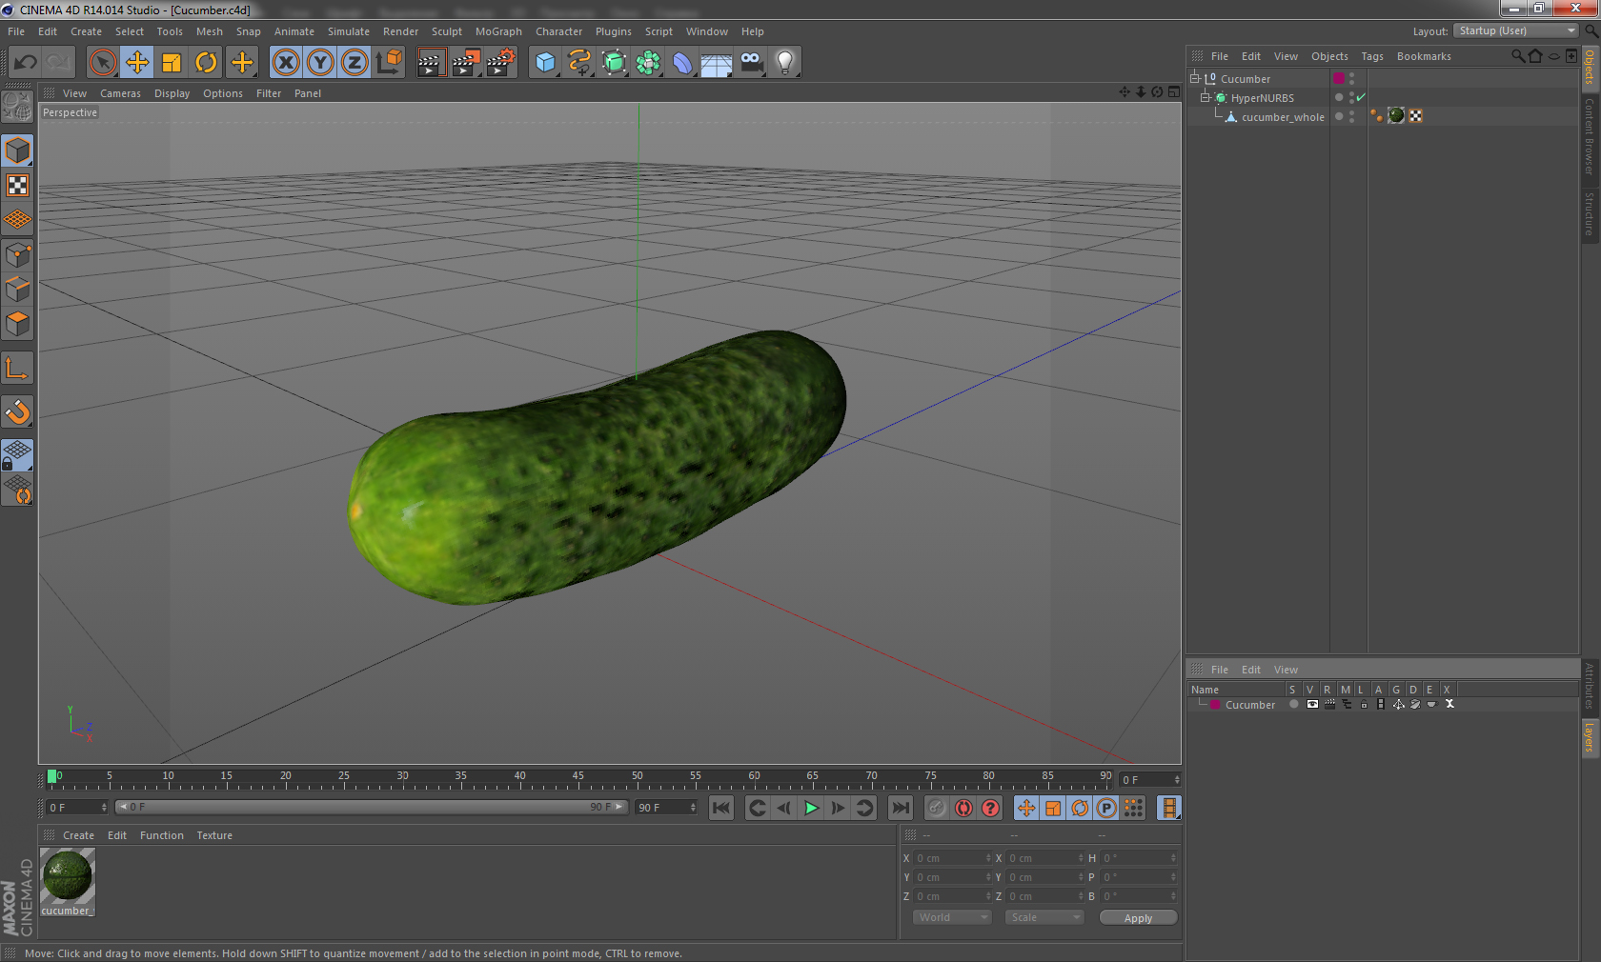Switch to Points mode
1601x962 pixels.
point(17,254)
